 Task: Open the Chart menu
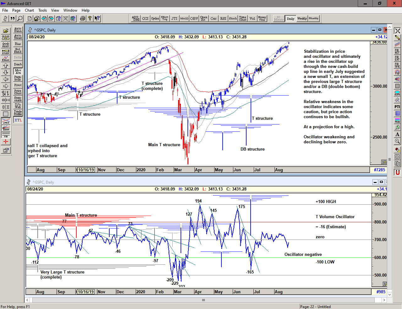(29, 10)
